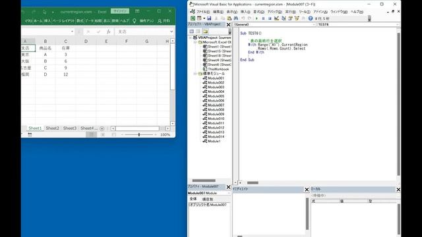This screenshot has height=237, width=422.
Task: Open the ファイル menu in VBA editor
Action: (203, 12)
